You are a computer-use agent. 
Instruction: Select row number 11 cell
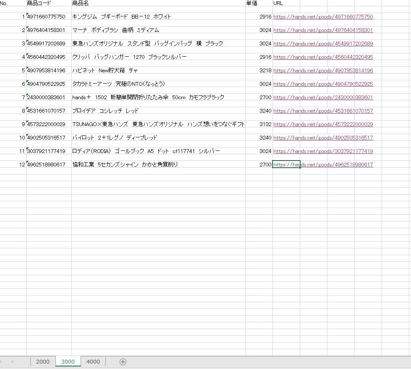(13, 151)
